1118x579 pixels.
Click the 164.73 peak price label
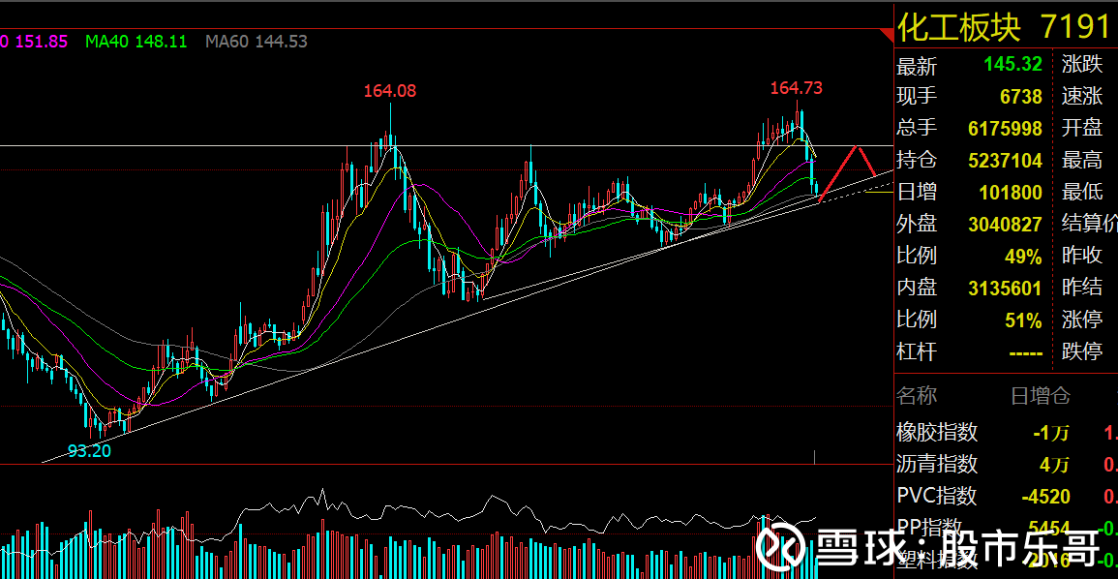click(x=797, y=88)
